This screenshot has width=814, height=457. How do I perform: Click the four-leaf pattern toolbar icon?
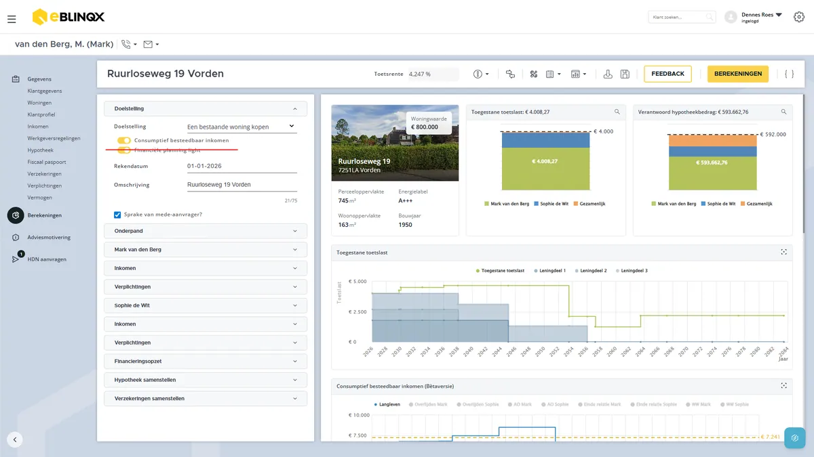(533, 74)
